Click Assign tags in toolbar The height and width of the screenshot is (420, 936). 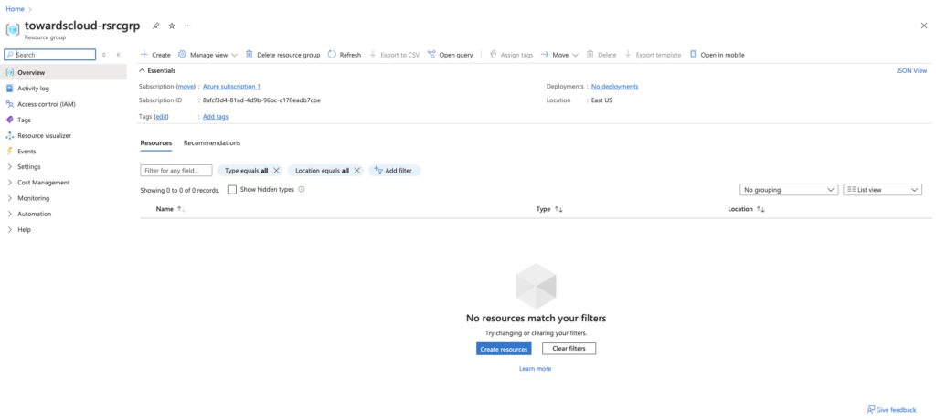[511, 55]
